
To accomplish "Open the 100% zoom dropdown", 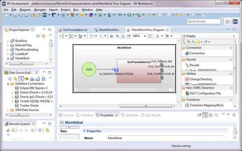I will pos(145,36).
